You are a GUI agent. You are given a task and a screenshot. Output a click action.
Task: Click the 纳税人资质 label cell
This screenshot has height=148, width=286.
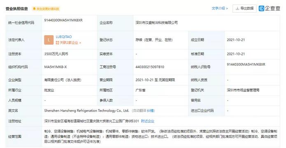[x=207, y=80]
